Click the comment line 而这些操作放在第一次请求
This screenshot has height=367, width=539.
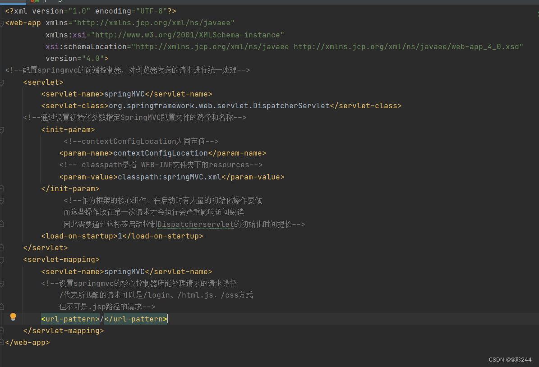click(x=154, y=212)
